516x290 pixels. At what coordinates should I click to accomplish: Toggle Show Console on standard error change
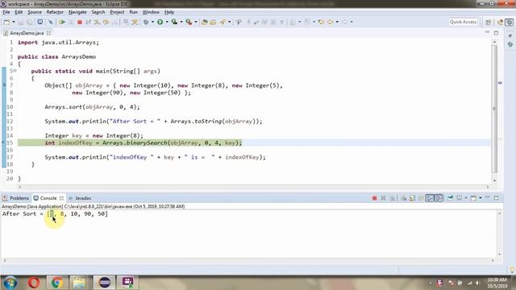439,198
